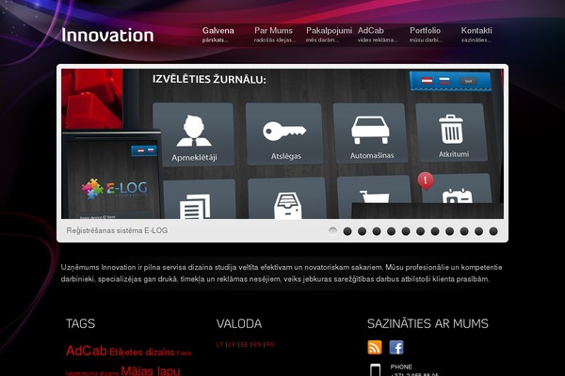
Task: Open the Apmeklētāji visitors journal icon
Action: [x=193, y=135]
